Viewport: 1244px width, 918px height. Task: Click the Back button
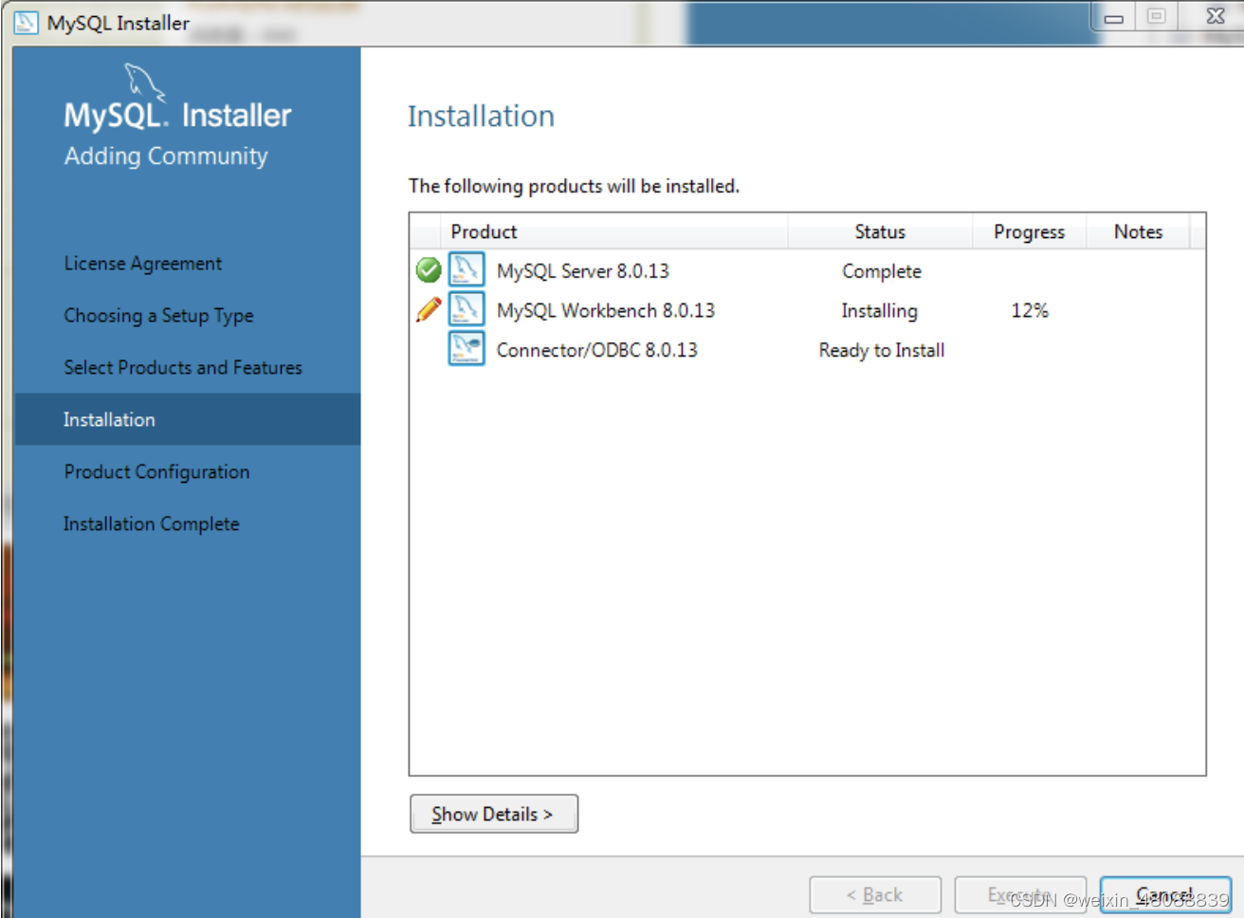click(875, 895)
